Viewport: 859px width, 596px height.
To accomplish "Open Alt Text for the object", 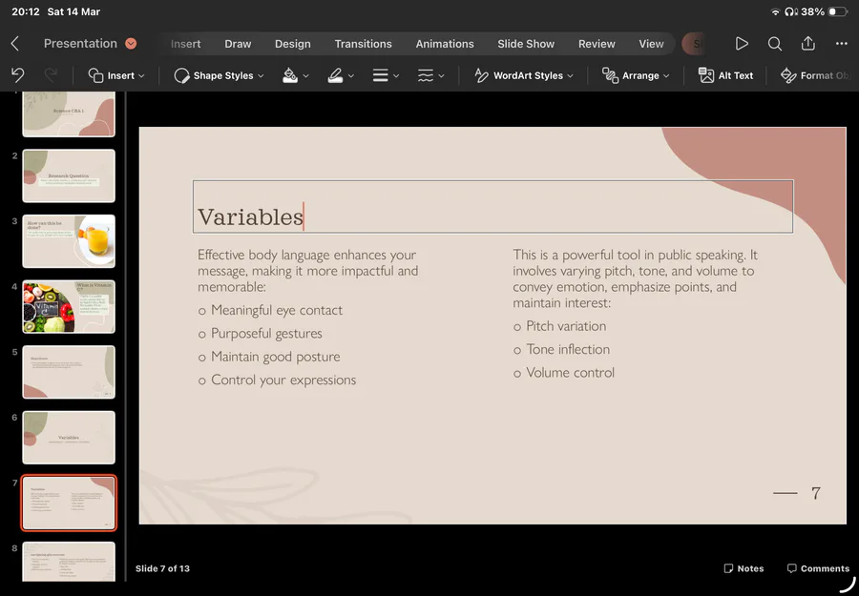I will pos(726,75).
